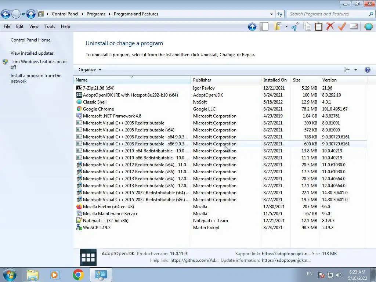376x282 pixels.
Task: Open the View menu
Action: click(x=34, y=26)
